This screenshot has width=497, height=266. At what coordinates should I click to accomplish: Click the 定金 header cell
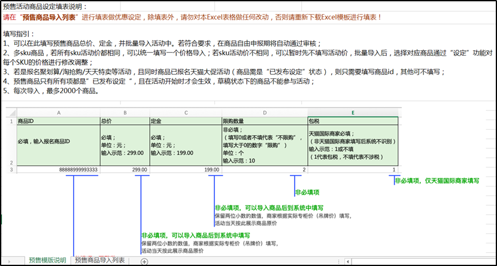click(x=184, y=120)
